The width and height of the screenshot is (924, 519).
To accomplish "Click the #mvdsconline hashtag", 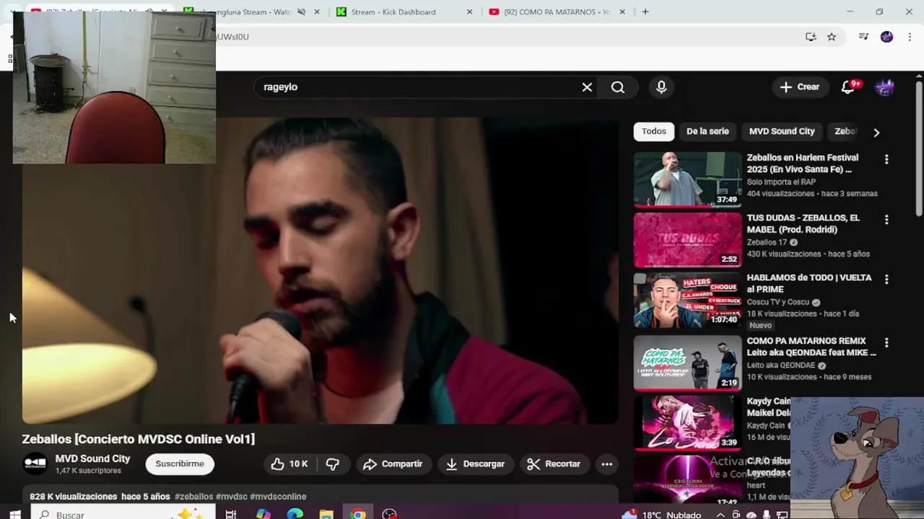I will 278,497.
